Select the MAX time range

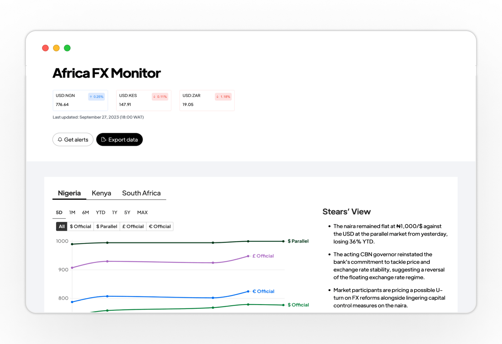click(142, 212)
